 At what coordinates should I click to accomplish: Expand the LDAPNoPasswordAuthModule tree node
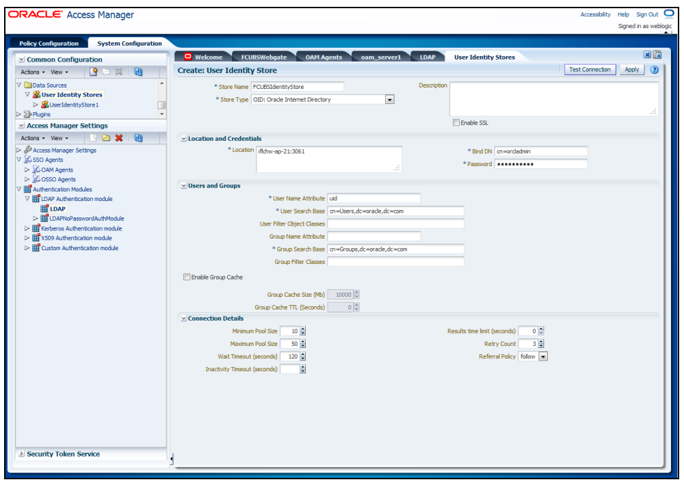tap(36, 218)
